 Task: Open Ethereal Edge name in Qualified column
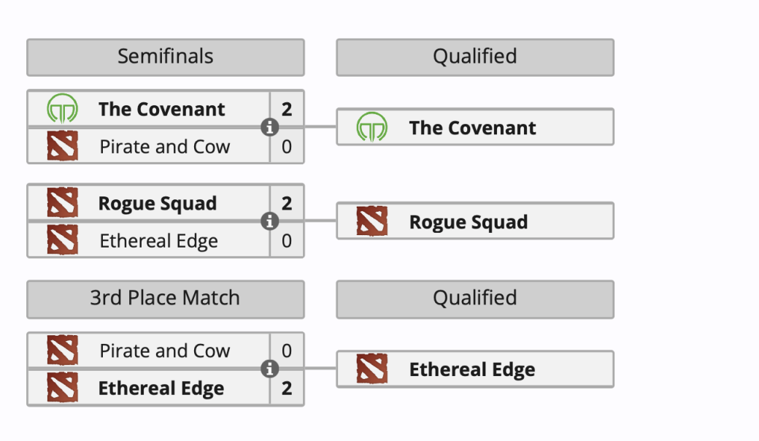click(472, 369)
